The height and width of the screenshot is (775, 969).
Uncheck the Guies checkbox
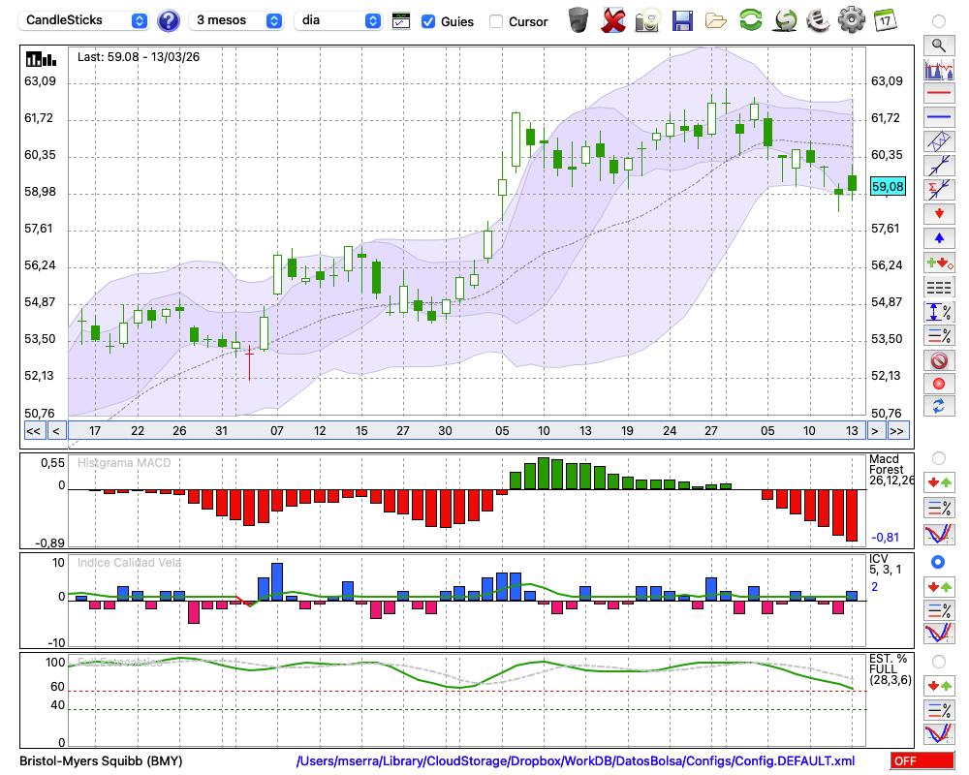click(428, 21)
